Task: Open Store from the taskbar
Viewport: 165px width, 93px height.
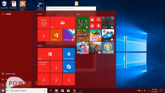Action: click(x=62, y=91)
